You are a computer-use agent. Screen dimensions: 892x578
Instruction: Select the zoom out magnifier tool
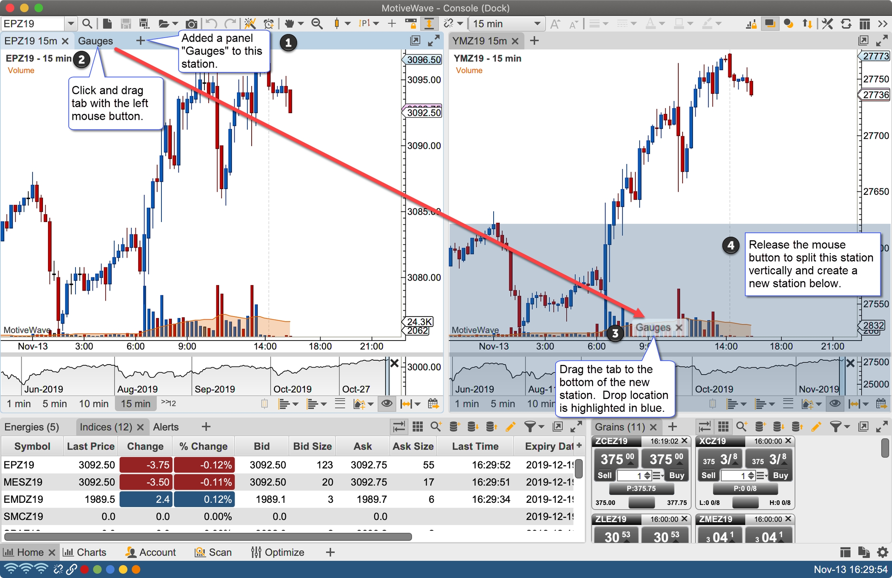(x=317, y=24)
